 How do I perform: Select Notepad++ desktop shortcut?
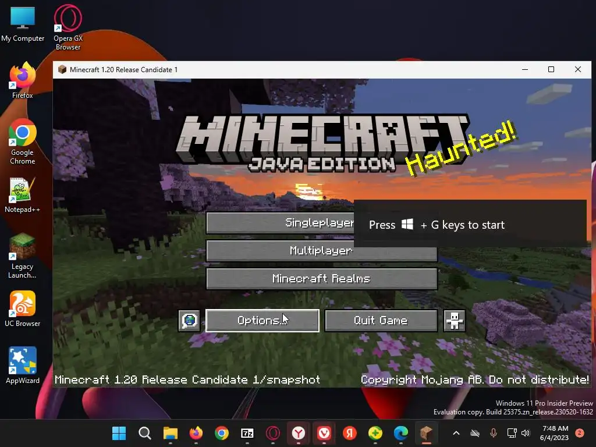tap(23, 195)
